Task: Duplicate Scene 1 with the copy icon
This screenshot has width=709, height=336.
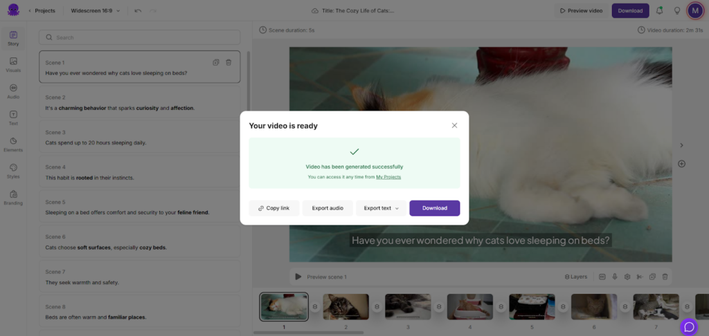Action: [216, 62]
